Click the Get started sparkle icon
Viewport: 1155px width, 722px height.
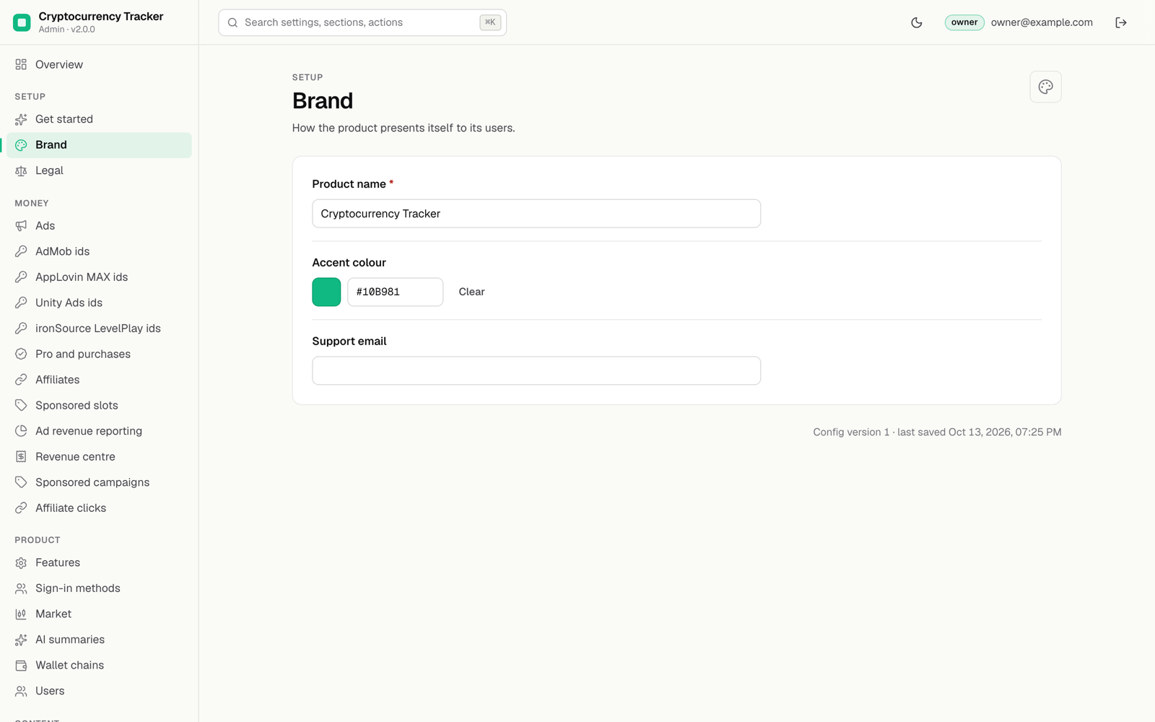coord(21,119)
